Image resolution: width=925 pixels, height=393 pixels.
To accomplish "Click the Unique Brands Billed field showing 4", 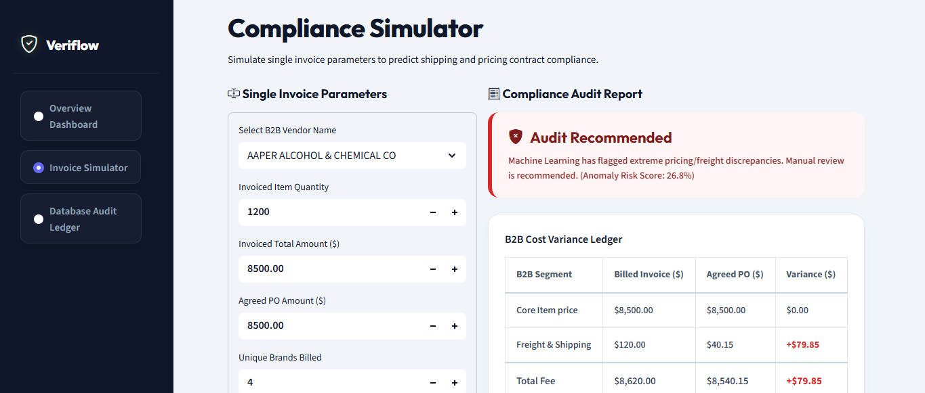I will (330, 382).
